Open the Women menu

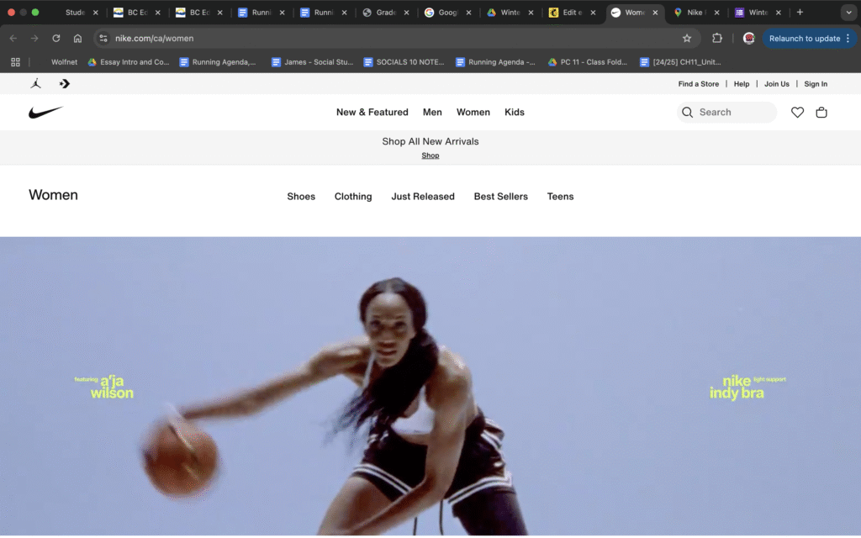coord(473,112)
